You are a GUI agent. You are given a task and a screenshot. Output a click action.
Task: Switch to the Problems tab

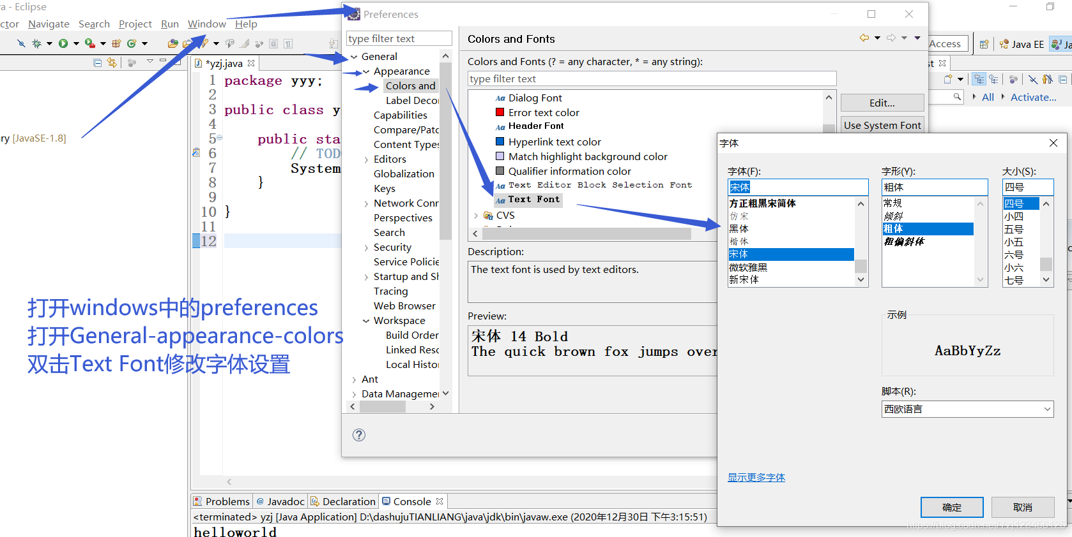pos(221,501)
